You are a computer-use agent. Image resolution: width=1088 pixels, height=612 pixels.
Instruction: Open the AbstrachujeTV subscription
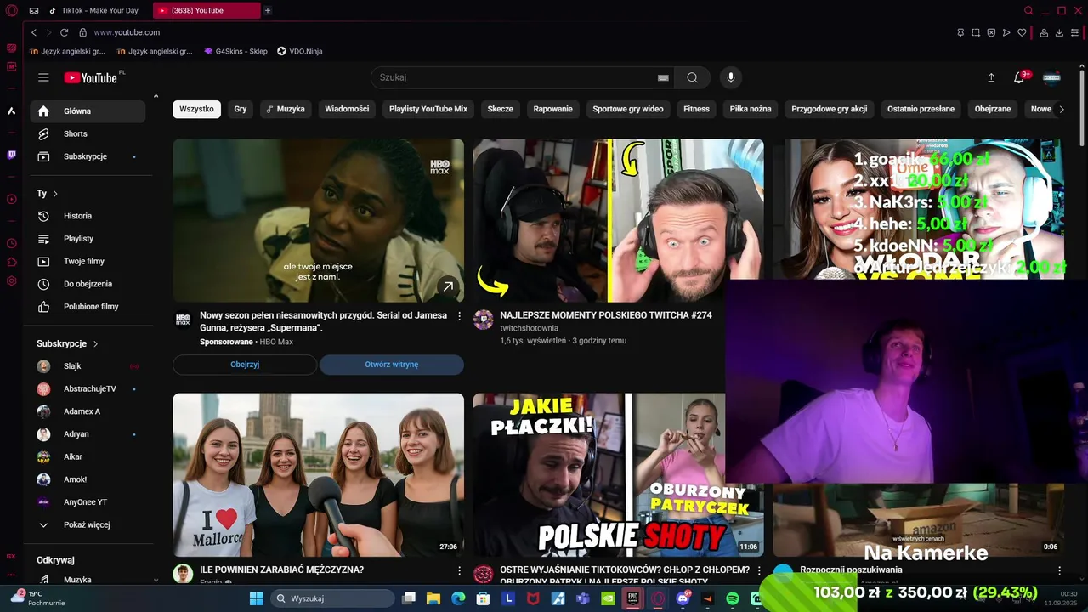point(88,388)
